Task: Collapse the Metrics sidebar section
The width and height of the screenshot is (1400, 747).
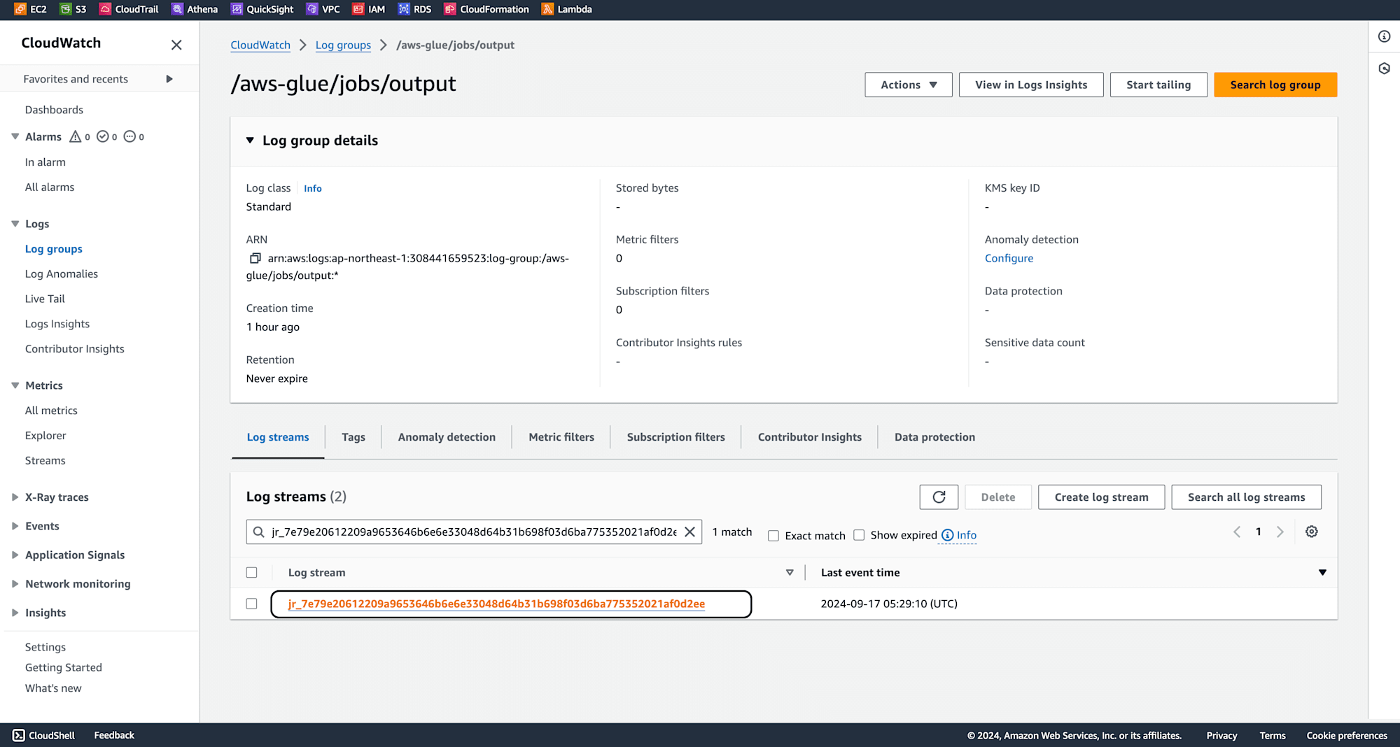Action: tap(15, 385)
